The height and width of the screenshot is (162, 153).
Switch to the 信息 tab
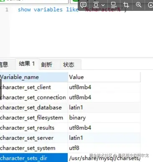pyautogui.click(x=8, y=64)
